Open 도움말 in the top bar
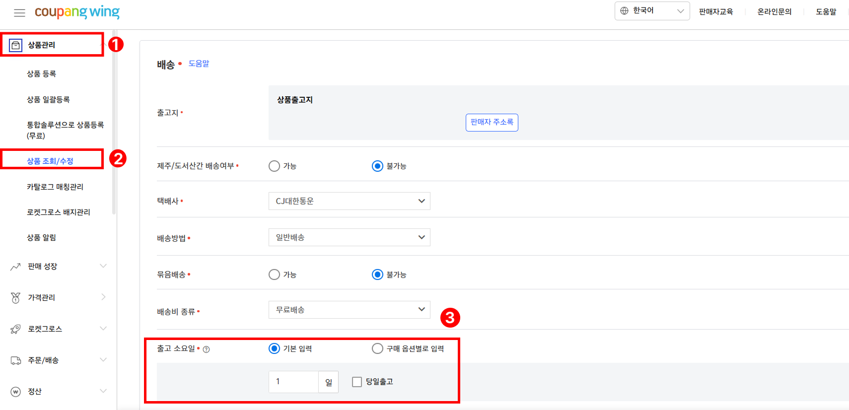 pos(826,11)
